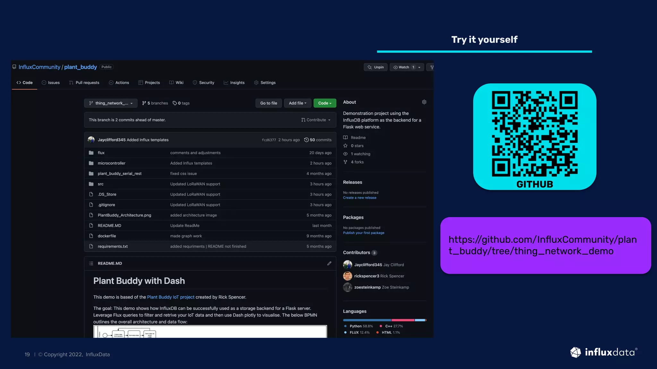The image size is (657, 369).
Task: Open the Plant Buddy IoT project link
Action: (171, 297)
